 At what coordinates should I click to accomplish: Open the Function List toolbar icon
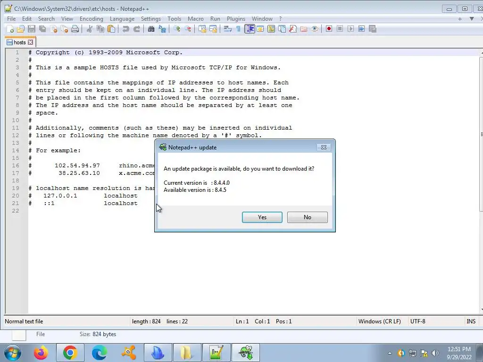tap(293, 29)
